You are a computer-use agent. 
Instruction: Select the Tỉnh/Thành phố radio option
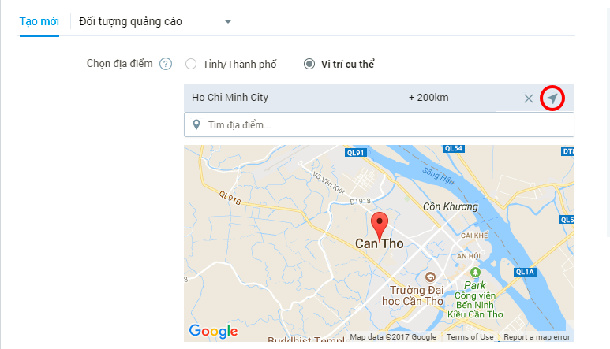191,64
